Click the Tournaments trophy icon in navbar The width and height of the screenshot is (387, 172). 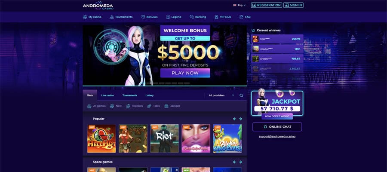pyautogui.click(x=111, y=17)
